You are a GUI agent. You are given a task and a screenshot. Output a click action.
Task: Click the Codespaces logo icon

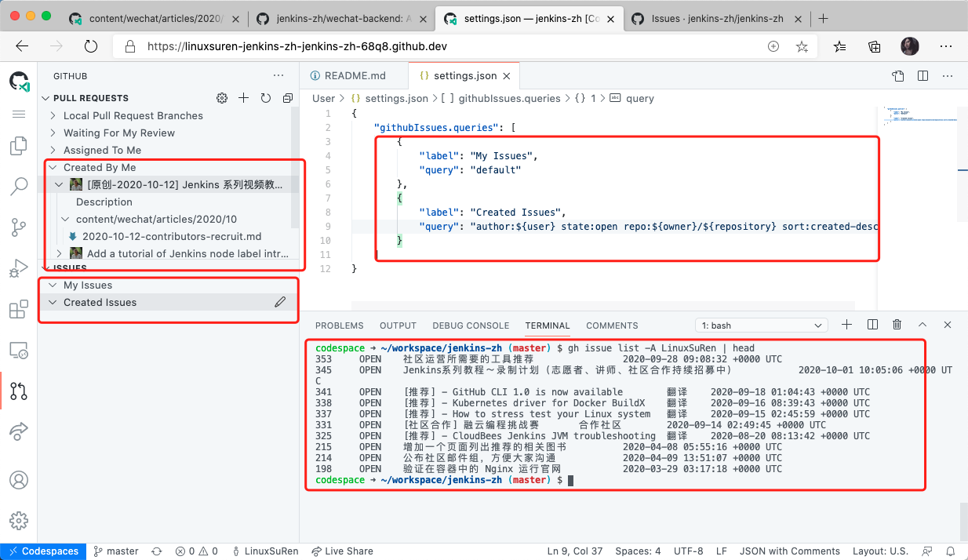point(19,81)
